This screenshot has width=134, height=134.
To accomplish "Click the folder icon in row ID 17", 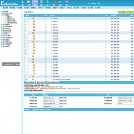I will [33, 62].
